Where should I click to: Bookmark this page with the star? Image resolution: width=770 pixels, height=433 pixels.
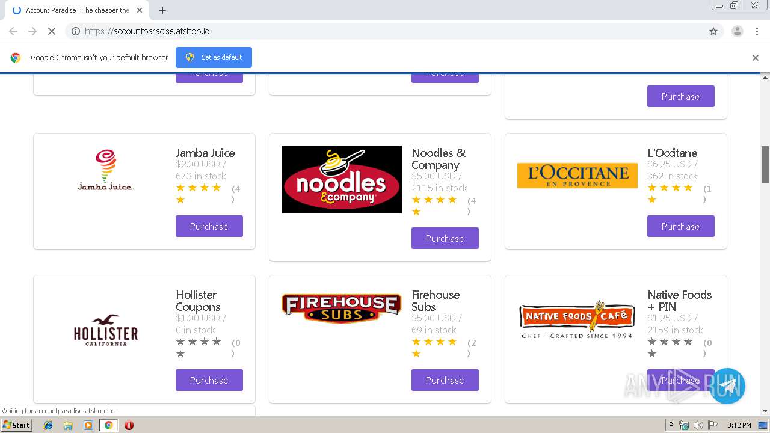tap(713, 31)
